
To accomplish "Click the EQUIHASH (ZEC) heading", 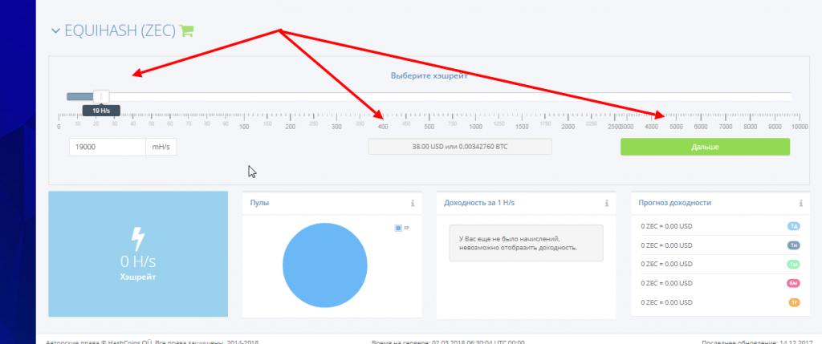I will point(120,31).
